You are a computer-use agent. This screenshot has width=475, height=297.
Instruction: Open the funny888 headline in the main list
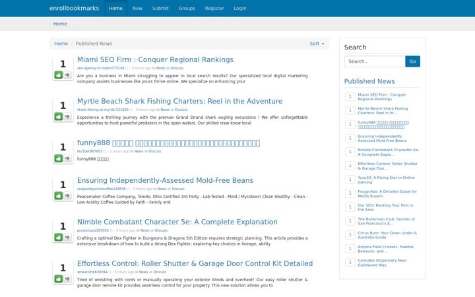[x=168, y=143]
